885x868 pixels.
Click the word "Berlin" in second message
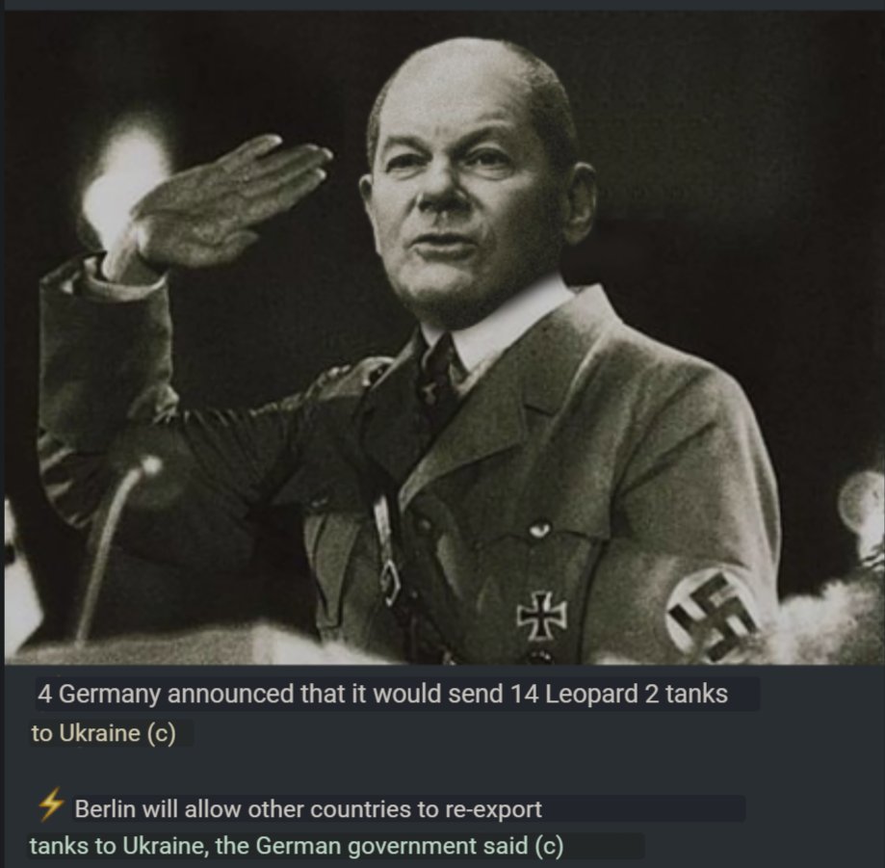tap(105, 808)
